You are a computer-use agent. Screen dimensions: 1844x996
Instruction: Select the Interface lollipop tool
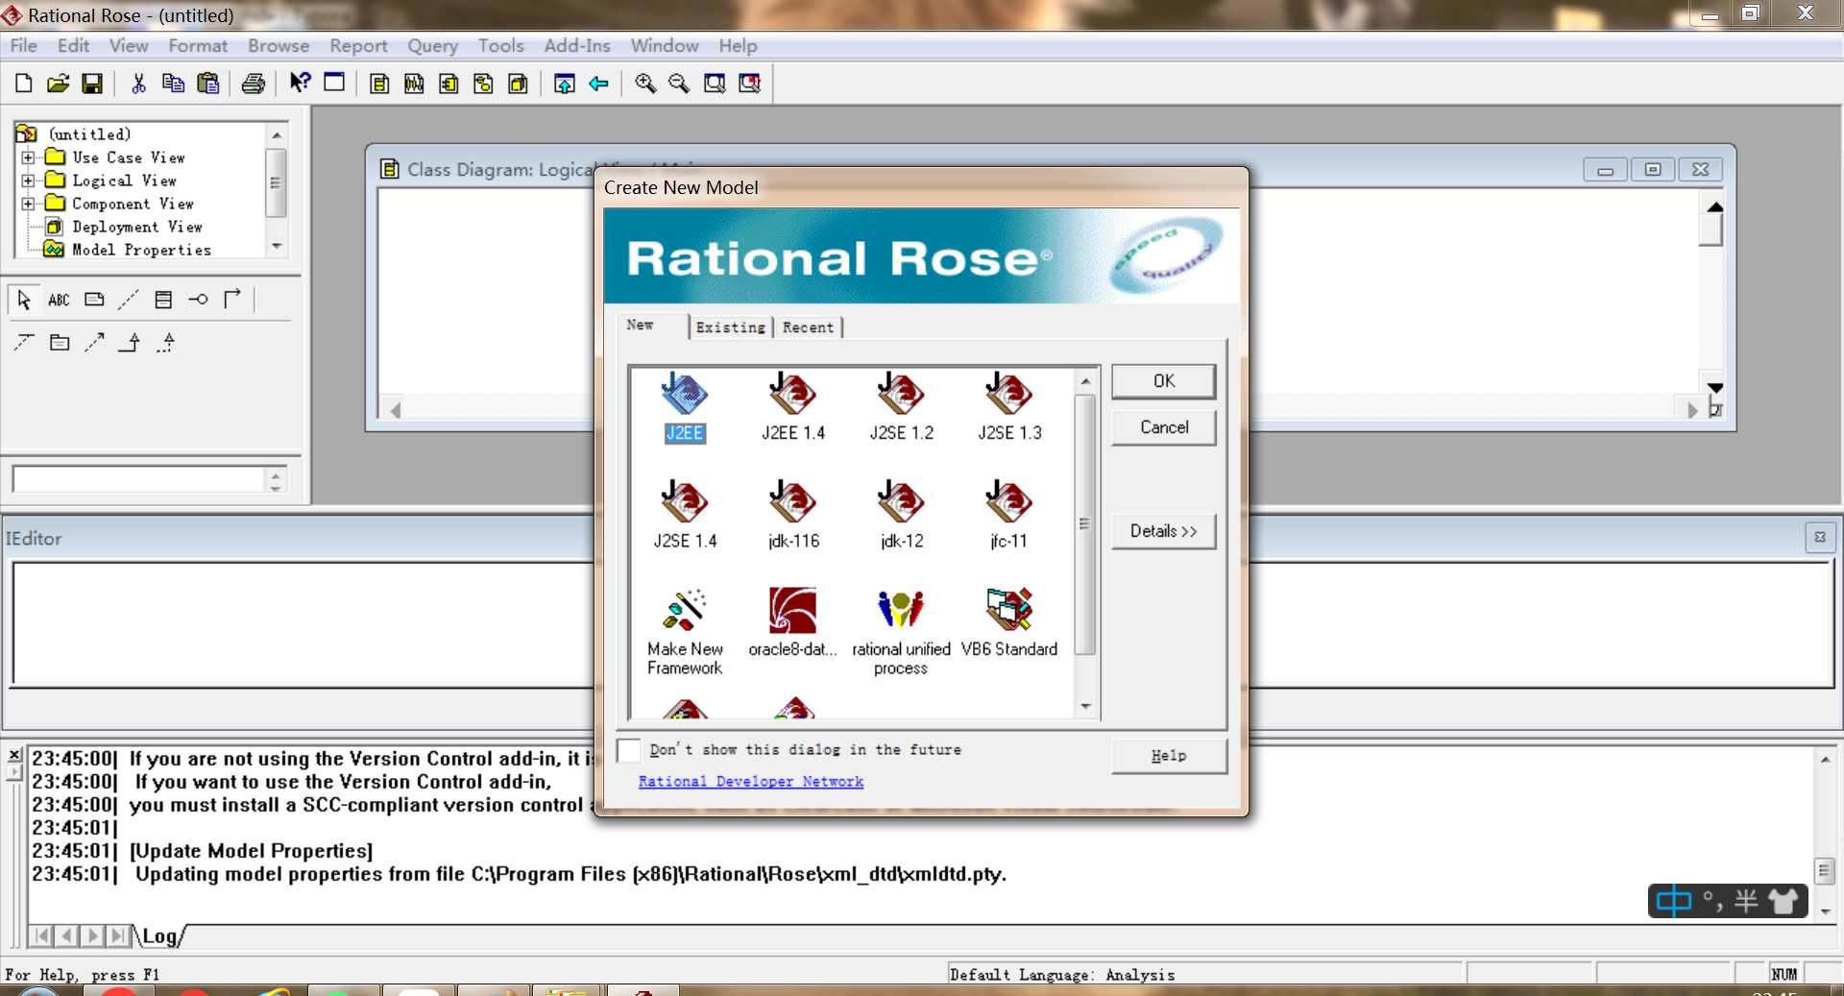tap(198, 300)
